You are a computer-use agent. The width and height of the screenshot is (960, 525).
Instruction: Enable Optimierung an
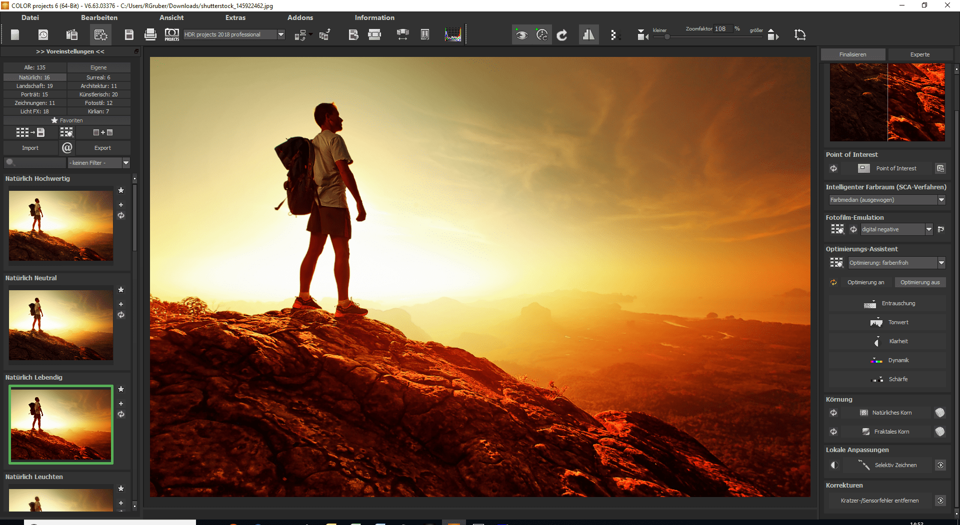coord(865,282)
